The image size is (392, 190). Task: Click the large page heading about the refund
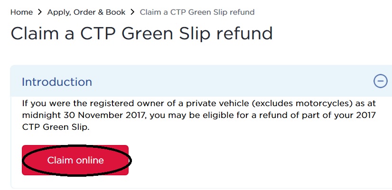141,34
